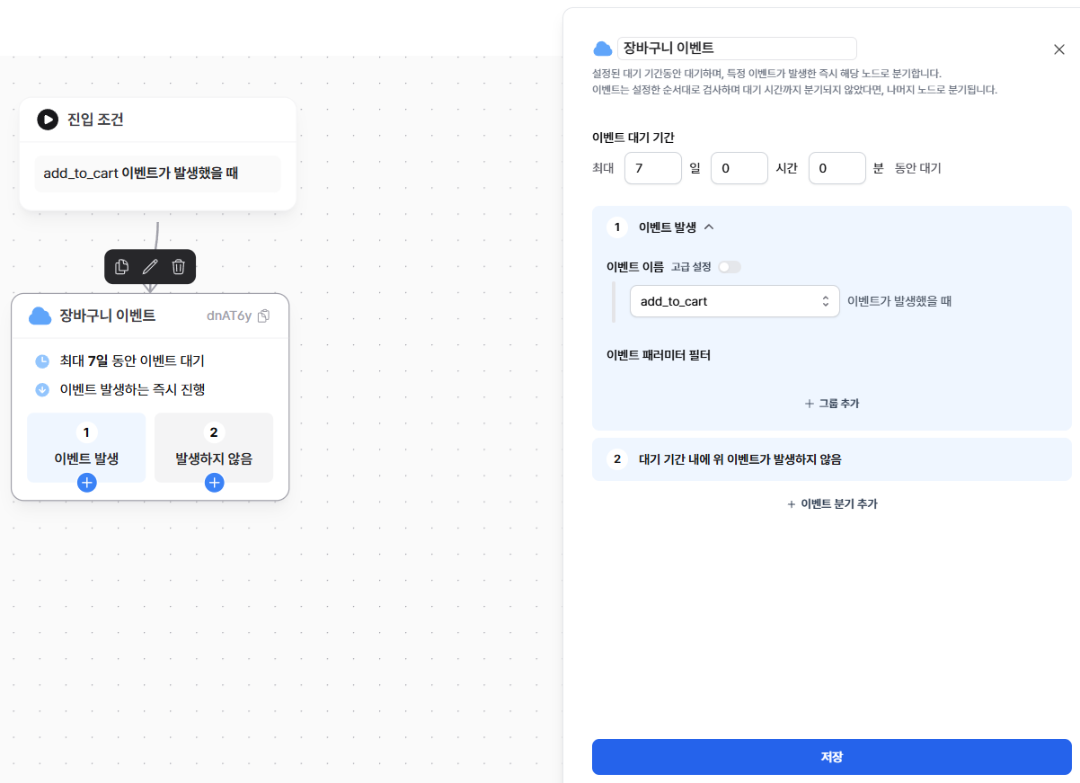Open the add_to_cart event name dropdown
Image resolution: width=1080 pixels, height=783 pixels.
[735, 301]
